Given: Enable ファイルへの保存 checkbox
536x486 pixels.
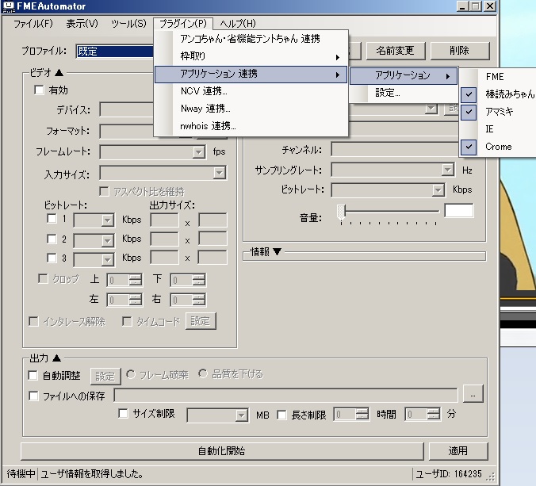Looking at the screenshot, I should (33, 396).
